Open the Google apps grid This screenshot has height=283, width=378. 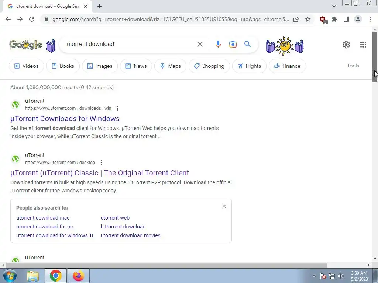363,45
